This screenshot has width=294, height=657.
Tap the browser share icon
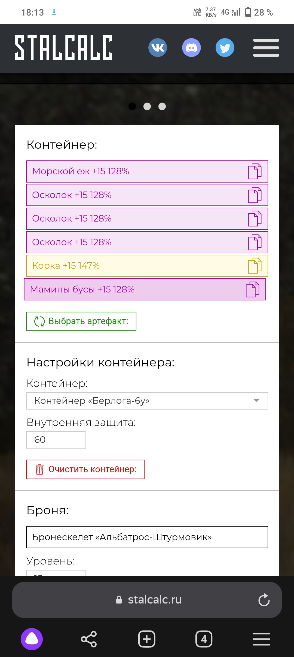pyautogui.click(x=89, y=639)
